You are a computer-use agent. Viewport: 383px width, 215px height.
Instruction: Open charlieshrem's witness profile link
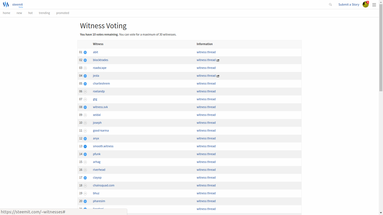pos(101,83)
